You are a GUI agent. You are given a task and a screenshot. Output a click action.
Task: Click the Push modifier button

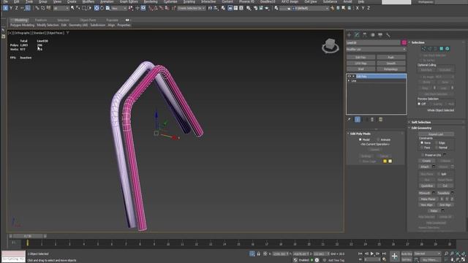coord(391,57)
